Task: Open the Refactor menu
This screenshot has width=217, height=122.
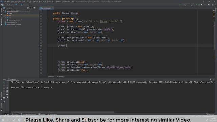Action: tap(35, 2)
